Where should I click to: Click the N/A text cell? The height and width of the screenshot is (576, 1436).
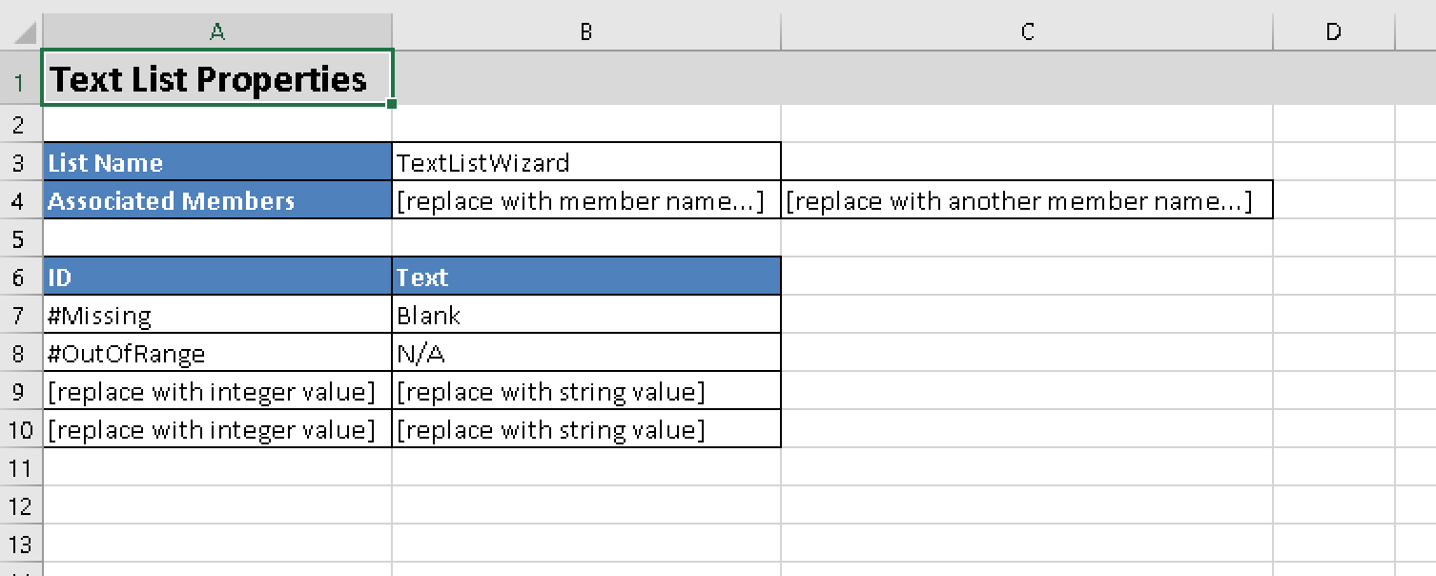pyautogui.click(x=585, y=354)
